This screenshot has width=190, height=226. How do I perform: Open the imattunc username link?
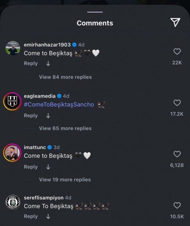tap(35, 147)
